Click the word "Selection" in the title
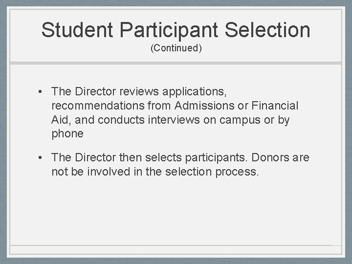 click(x=267, y=30)
